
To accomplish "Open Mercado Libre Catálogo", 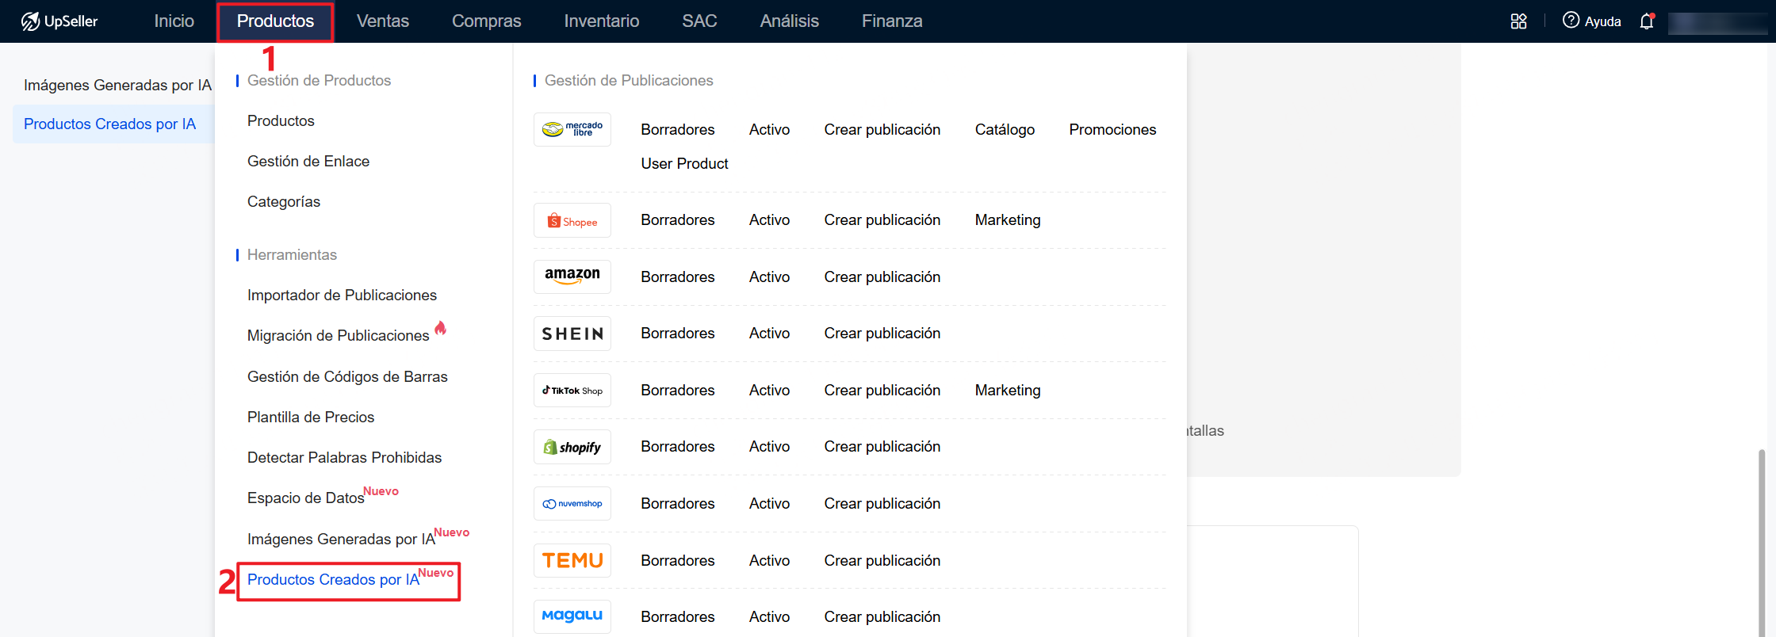I will pos(1005,129).
